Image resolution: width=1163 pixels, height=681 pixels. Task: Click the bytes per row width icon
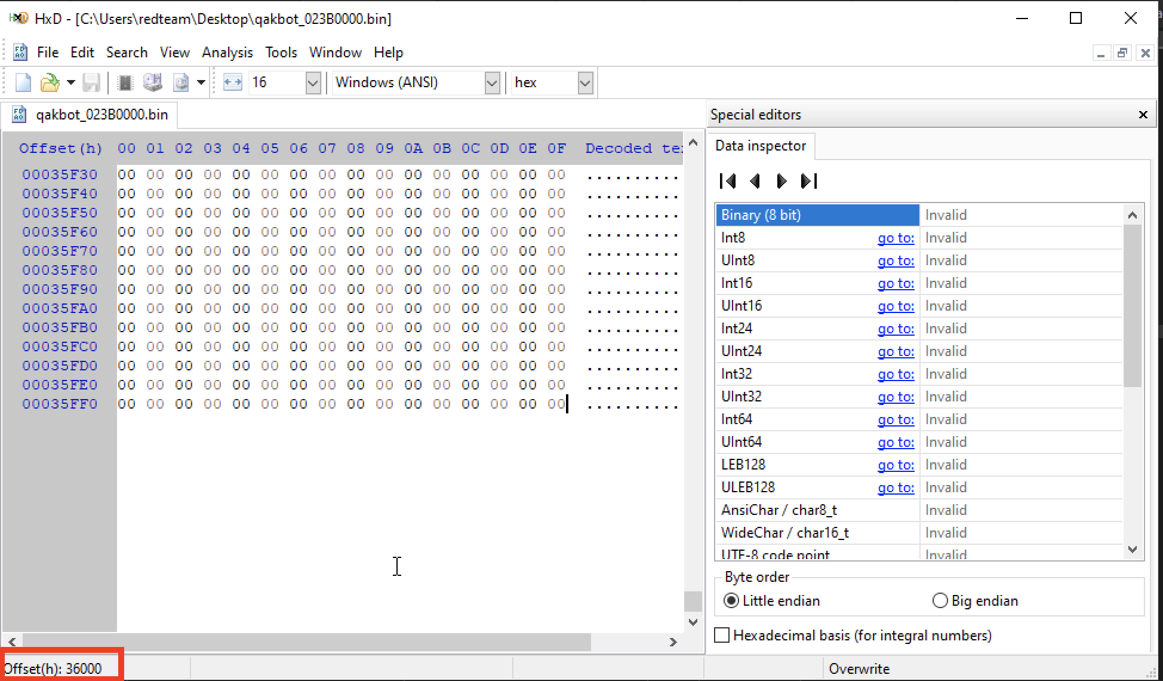tap(232, 82)
